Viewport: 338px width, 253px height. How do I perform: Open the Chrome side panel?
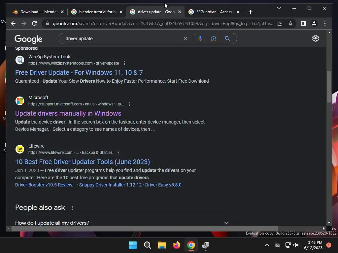[304, 23]
